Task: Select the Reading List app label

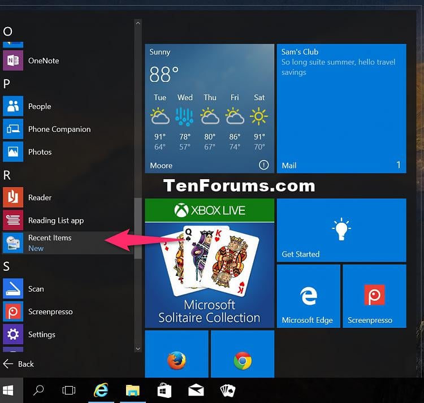Action: 56,220
